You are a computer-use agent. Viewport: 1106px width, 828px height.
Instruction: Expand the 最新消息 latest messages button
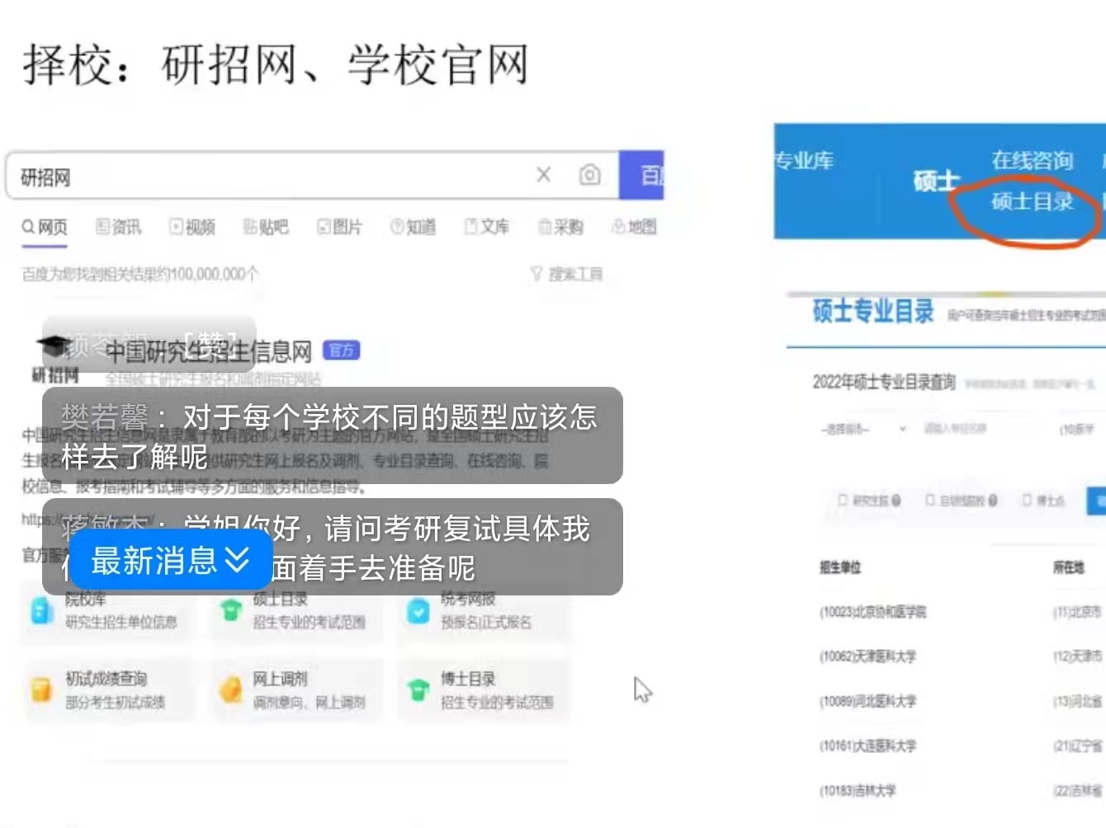click(170, 561)
